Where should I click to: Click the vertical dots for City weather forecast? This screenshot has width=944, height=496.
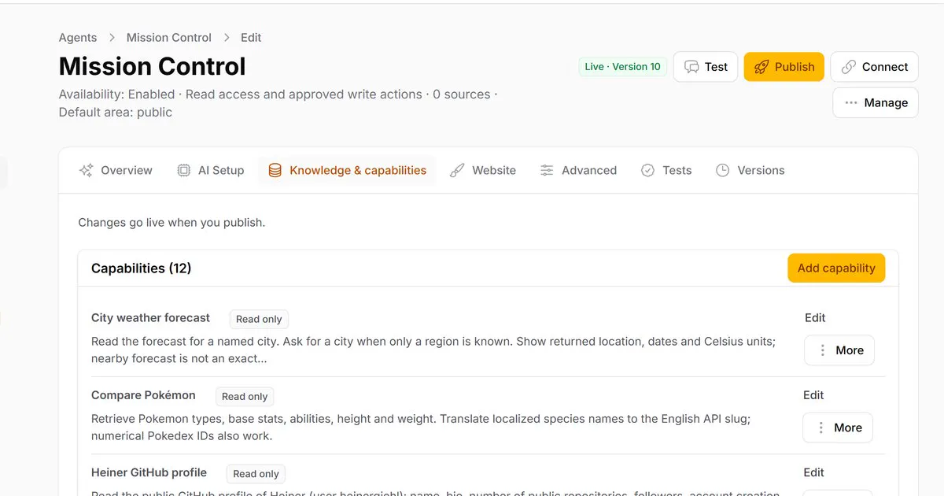(822, 350)
